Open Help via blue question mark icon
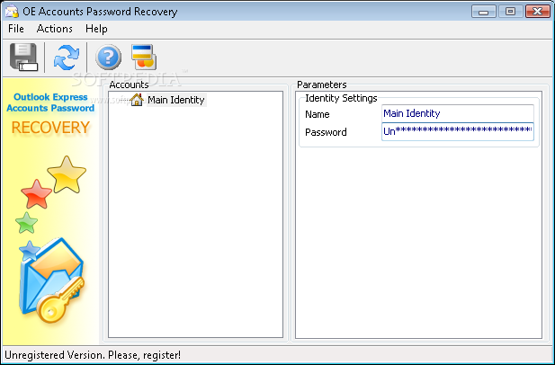Image resolution: width=555 pixels, height=365 pixels. pos(108,57)
